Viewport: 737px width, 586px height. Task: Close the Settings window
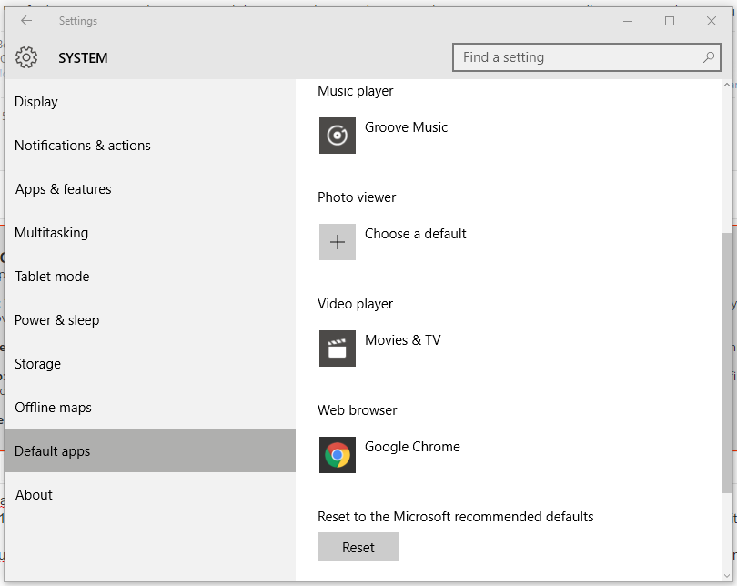click(712, 21)
